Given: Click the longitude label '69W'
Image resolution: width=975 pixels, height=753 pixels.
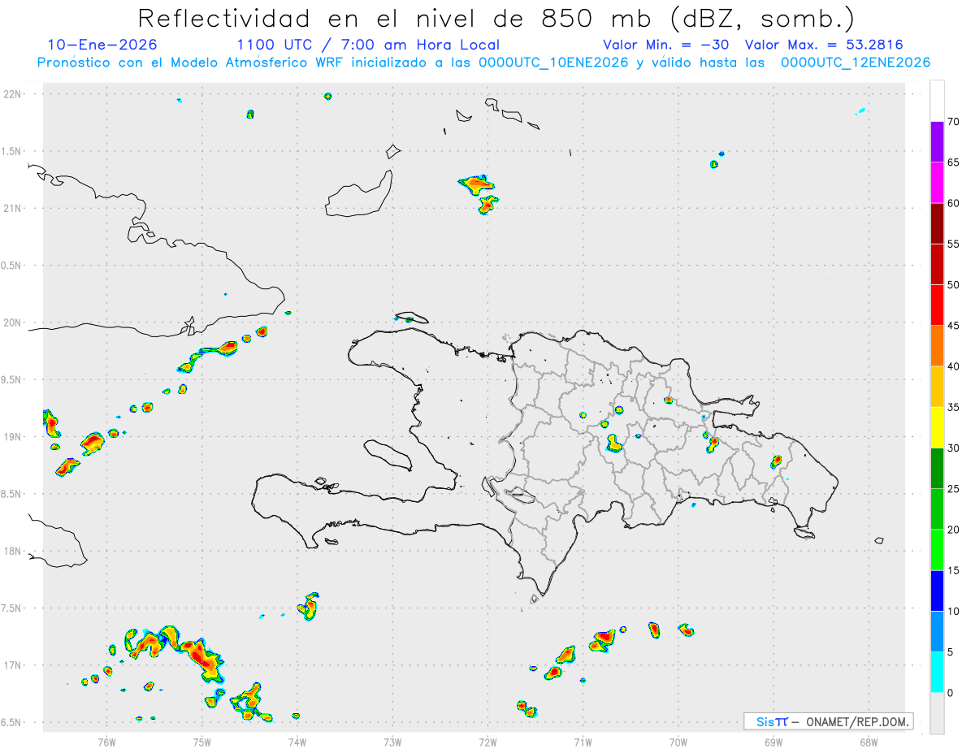Looking at the screenshot, I should point(773,742).
